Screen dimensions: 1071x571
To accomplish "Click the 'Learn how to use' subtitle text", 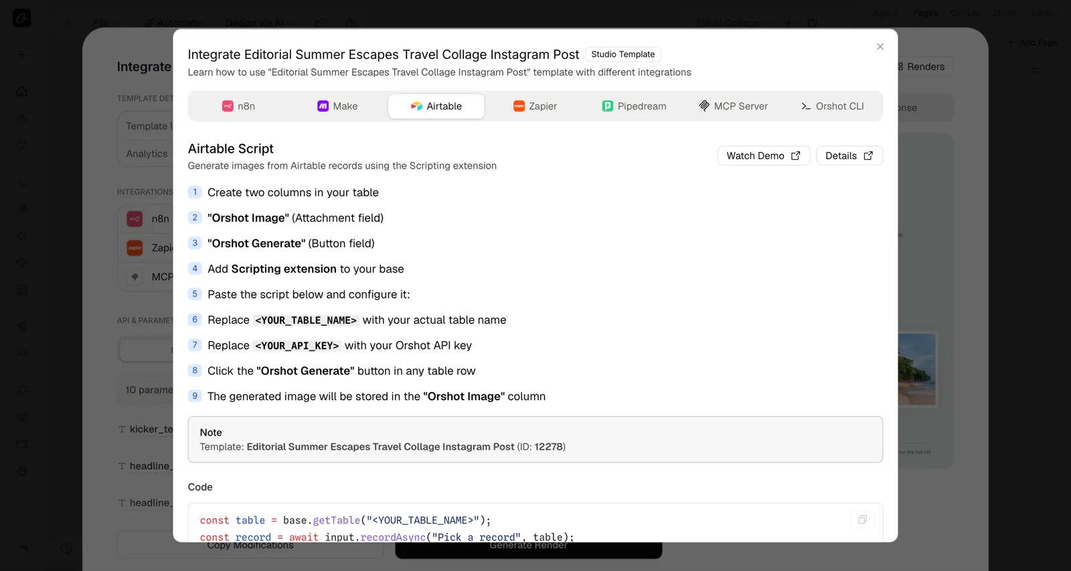I will pos(439,72).
